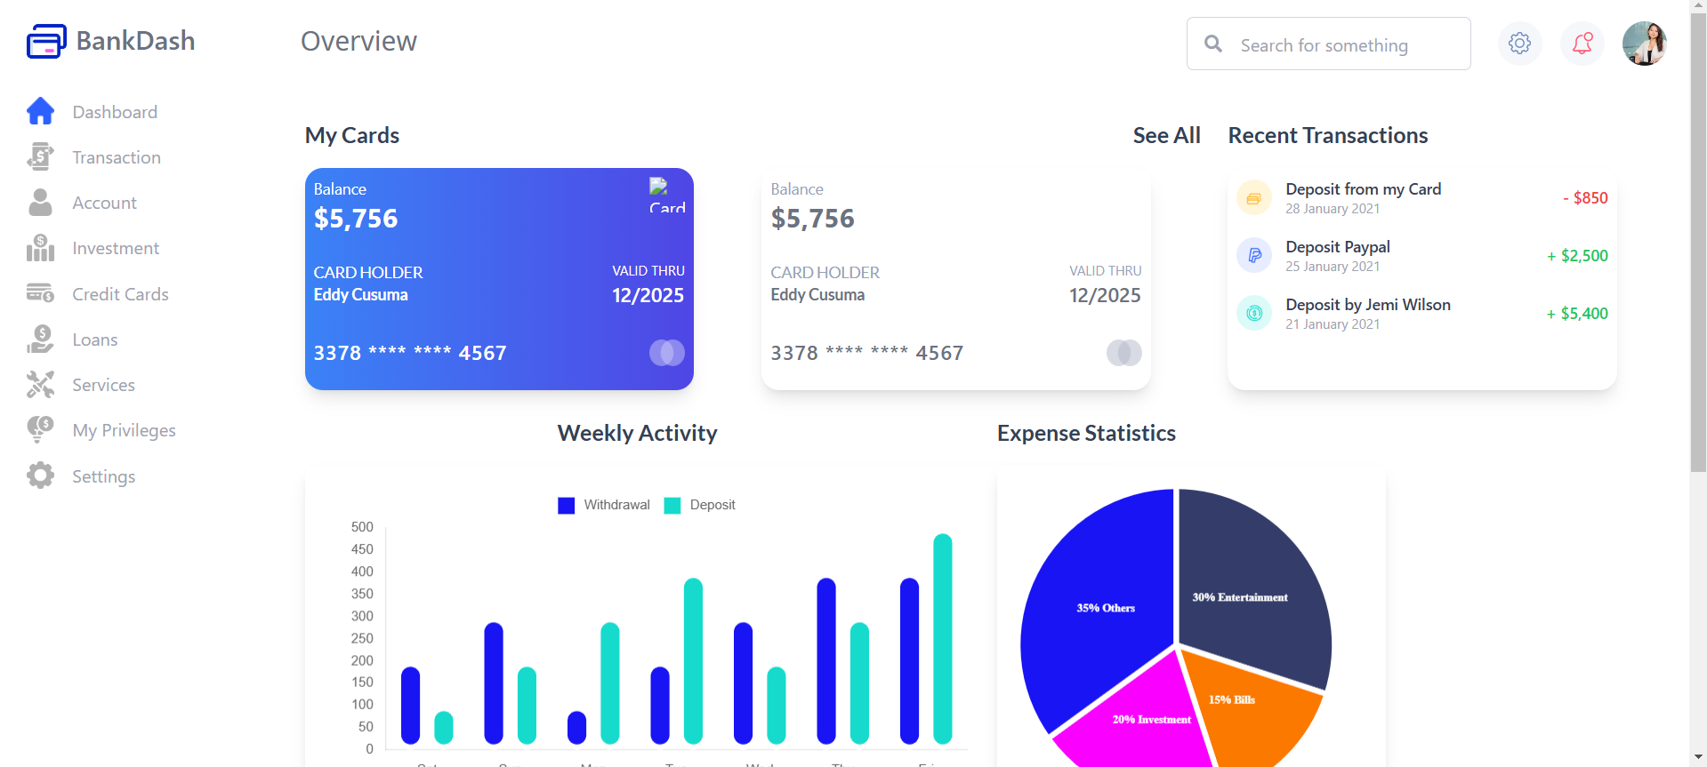The width and height of the screenshot is (1707, 767).
Task: Click the Weekly Activity heading
Action: coord(637,433)
